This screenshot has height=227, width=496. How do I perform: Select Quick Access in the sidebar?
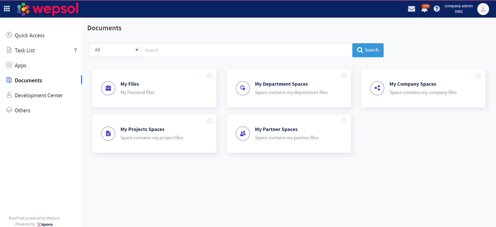point(30,35)
